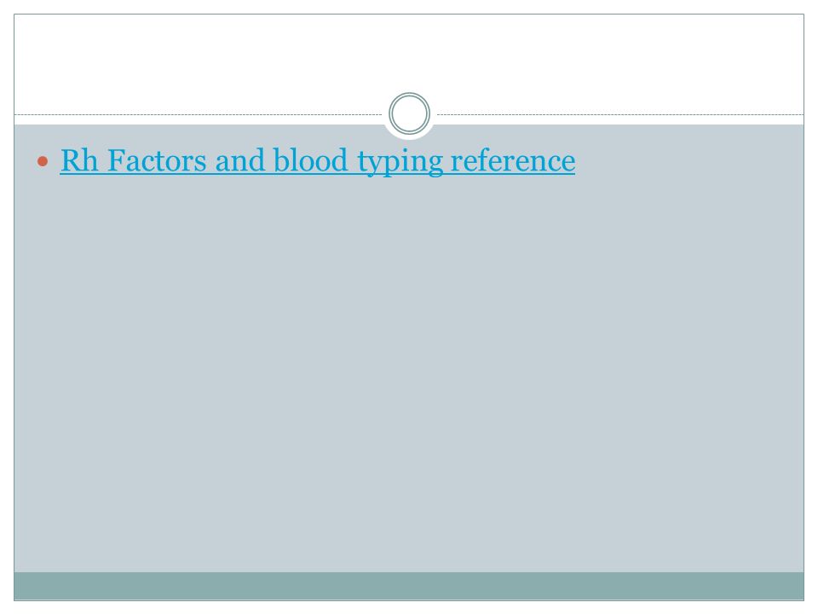Image resolution: width=818 pixels, height=614 pixels.
Task: Click the dashed divider line left of the circle
Action: 199,114
